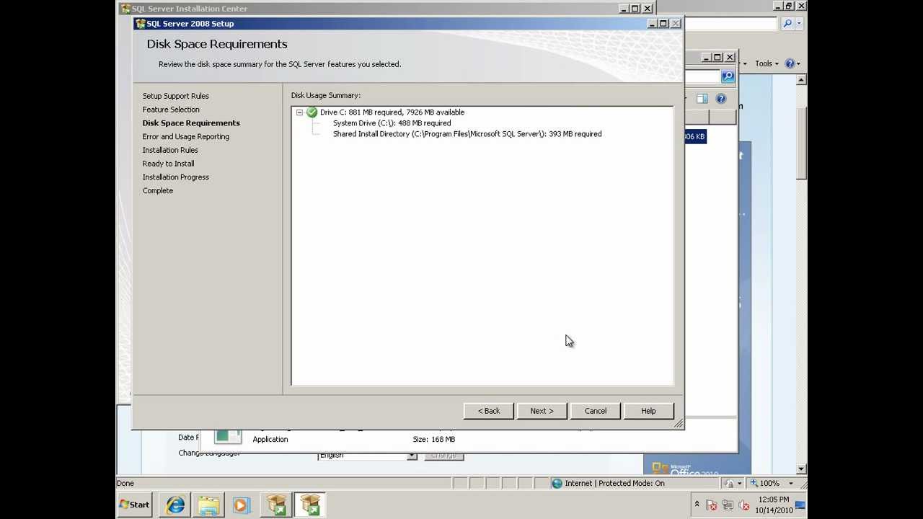The image size is (923, 519).
Task: Switch to active SQL setup taskbar item
Action: click(x=310, y=505)
